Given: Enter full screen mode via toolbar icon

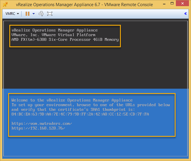Looking at the screenshot, I should tap(49, 14).
